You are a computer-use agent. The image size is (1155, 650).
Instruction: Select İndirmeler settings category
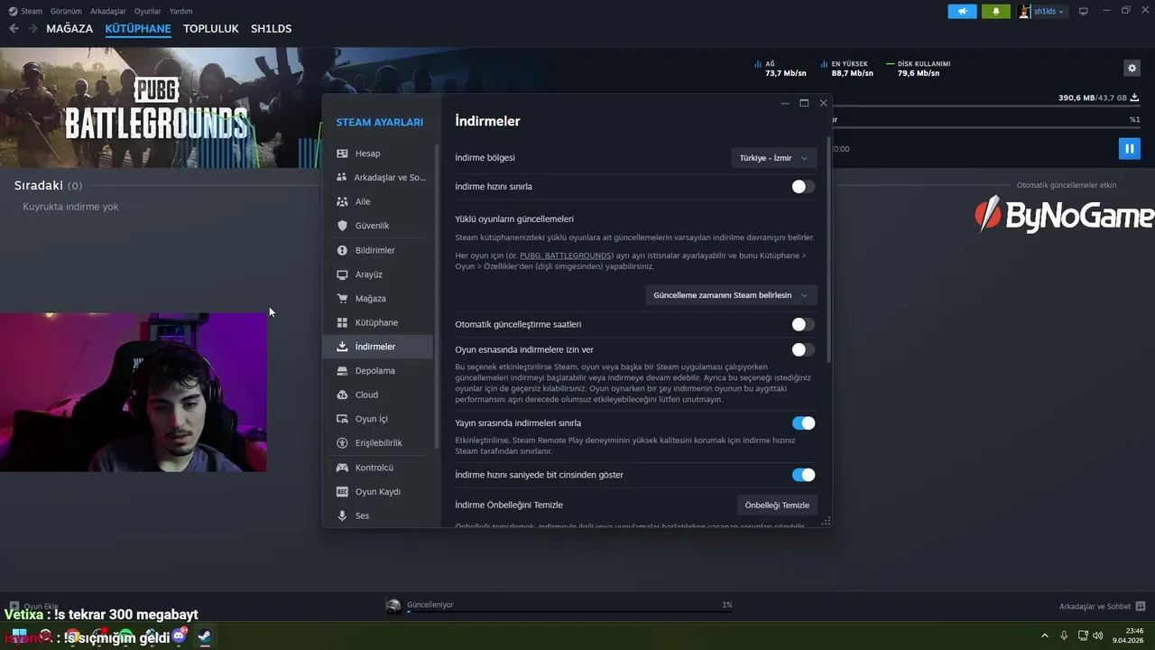[380, 347]
